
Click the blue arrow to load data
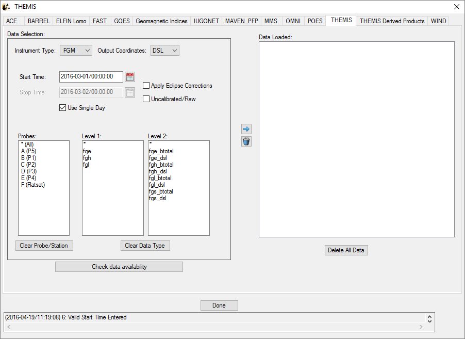coord(246,129)
